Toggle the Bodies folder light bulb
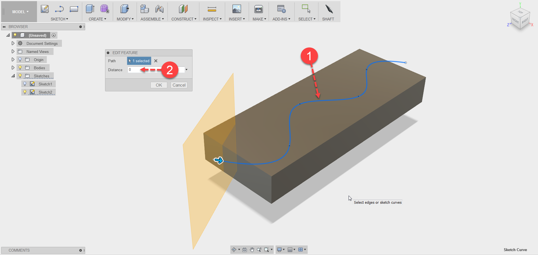The width and height of the screenshot is (538, 255). click(x=20, y=68)
